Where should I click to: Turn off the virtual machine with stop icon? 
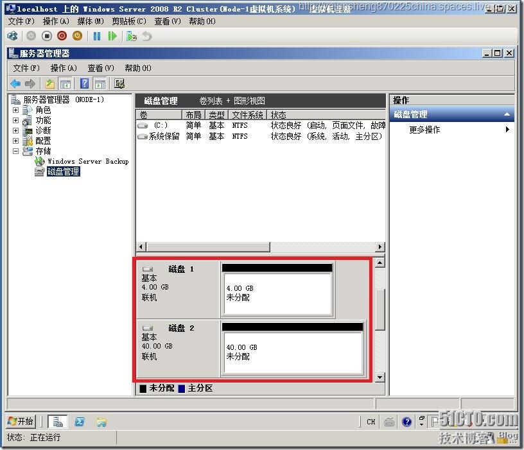tap(47, 36)
